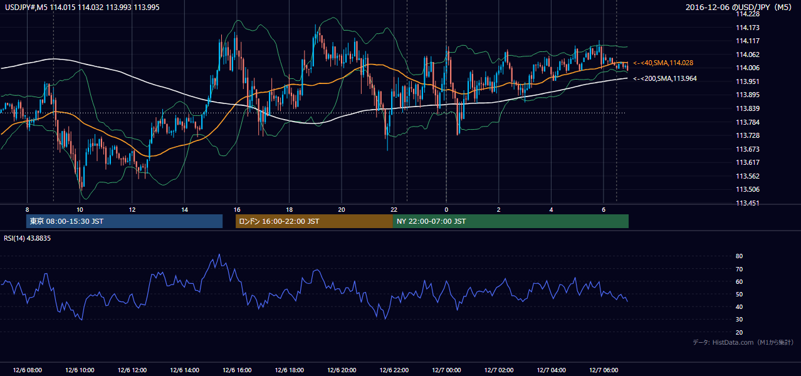Click hour tick 2 under the price chart
This screenshot has width=801, height=376.
(498, 209)
